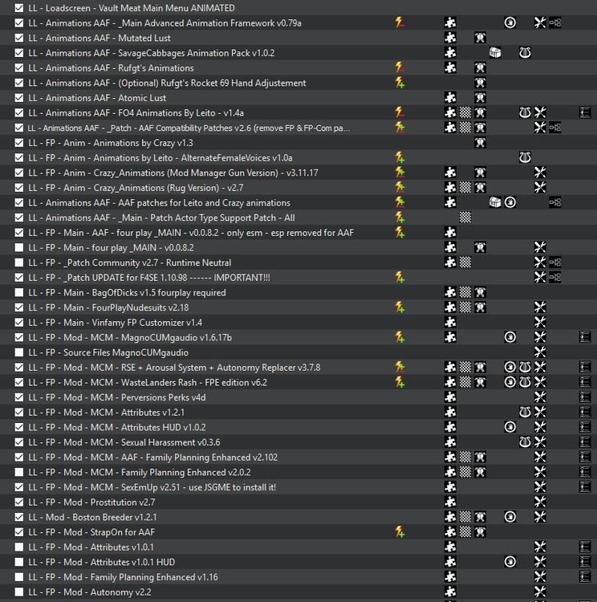Click script extender icon on Advanced Animation Framework v0.79a row
597x602 pixels.
click(554, 22)
